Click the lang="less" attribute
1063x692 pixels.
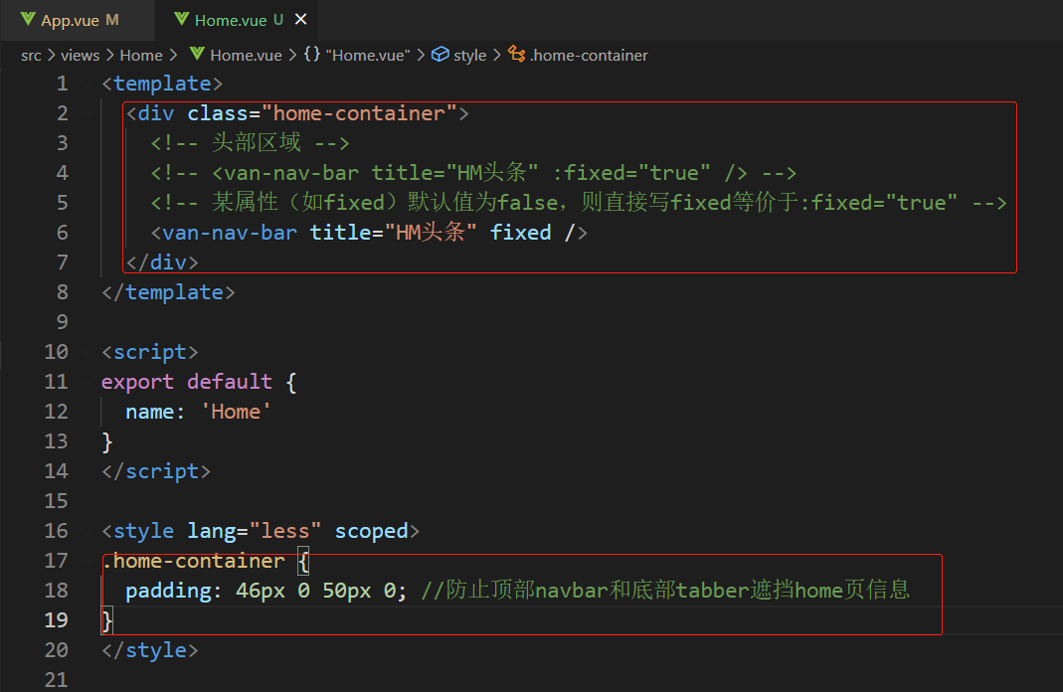(x=255, y=531)
